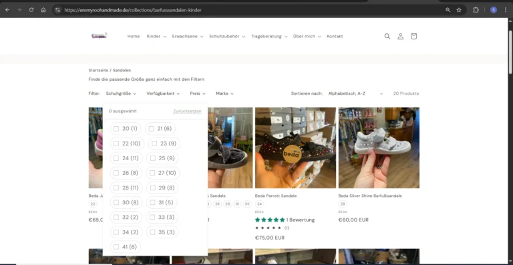Collapse the Schuhgröße filter dropdown
This screenshot has height=265, width=513.
click(121, 93)
